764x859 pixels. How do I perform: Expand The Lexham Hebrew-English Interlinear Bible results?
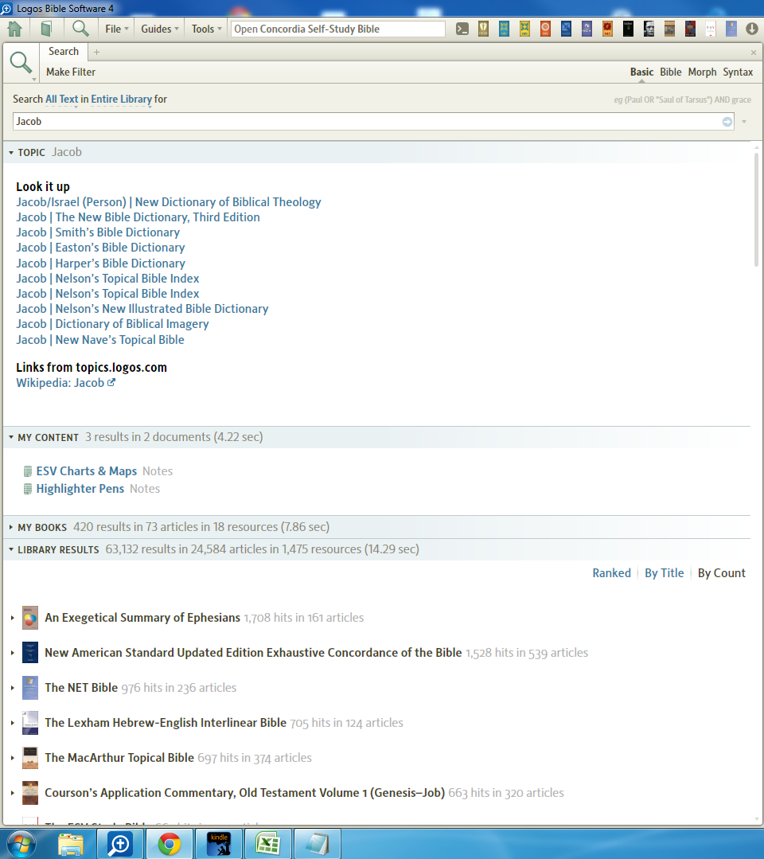[x=12, y=723]
